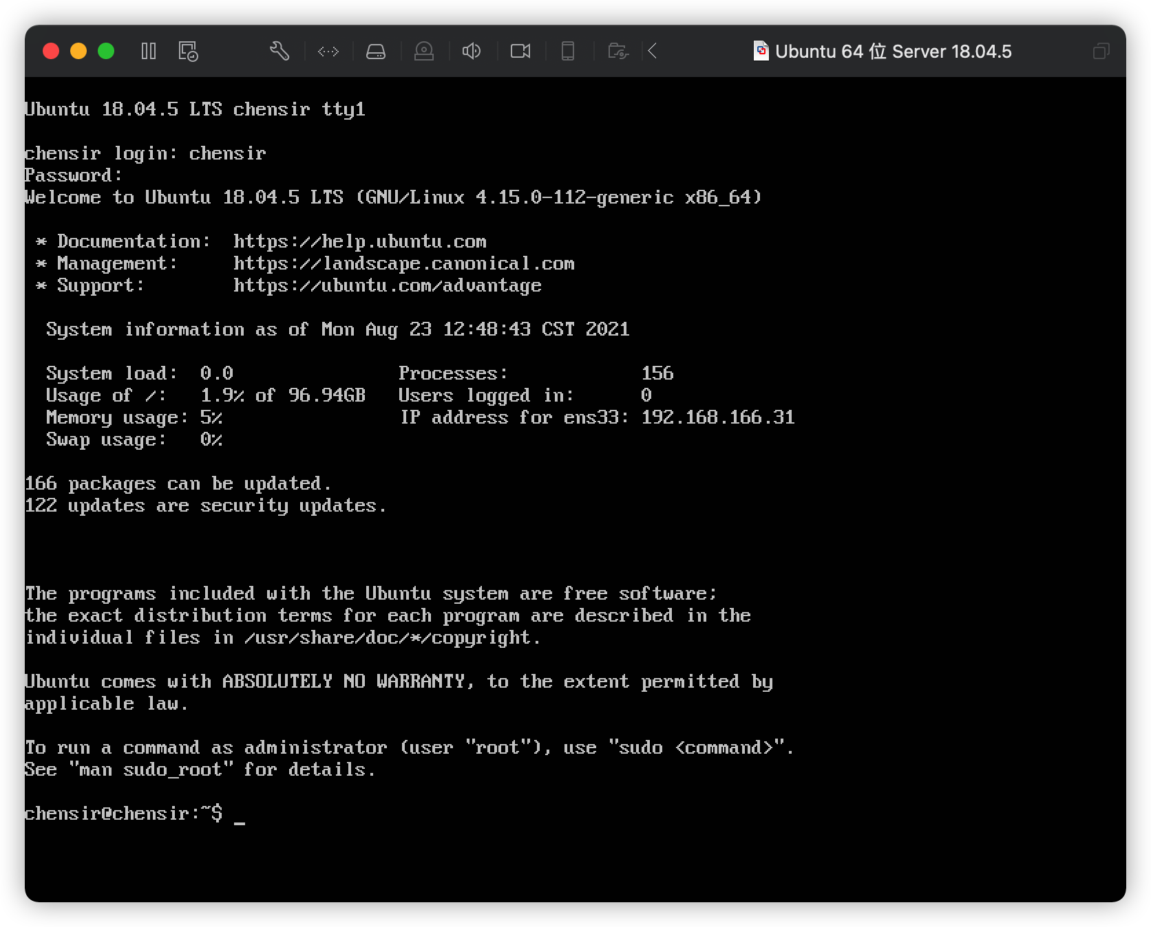This screenshot has width=1151, height=927.
Task: Click the VM document icon in title
Action: point(761,51)
